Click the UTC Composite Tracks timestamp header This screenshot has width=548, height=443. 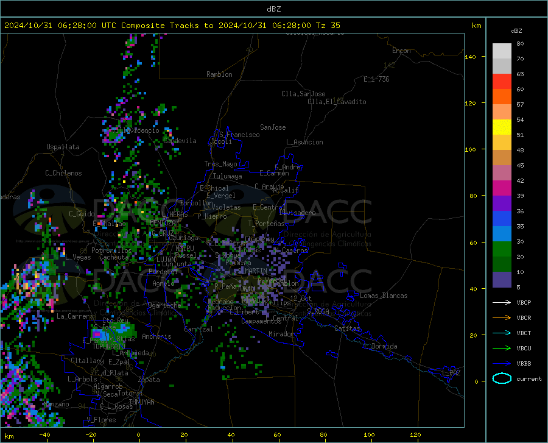172,26
